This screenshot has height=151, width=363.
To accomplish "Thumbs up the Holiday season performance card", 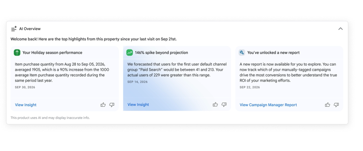I will click(103, 105).
